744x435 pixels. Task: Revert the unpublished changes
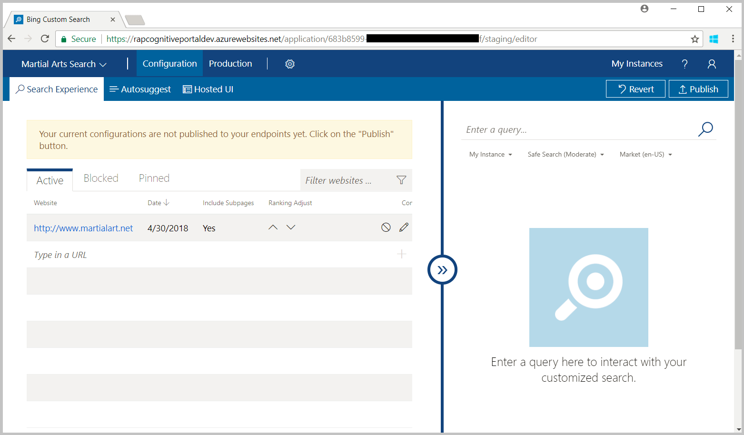[635, 89]
